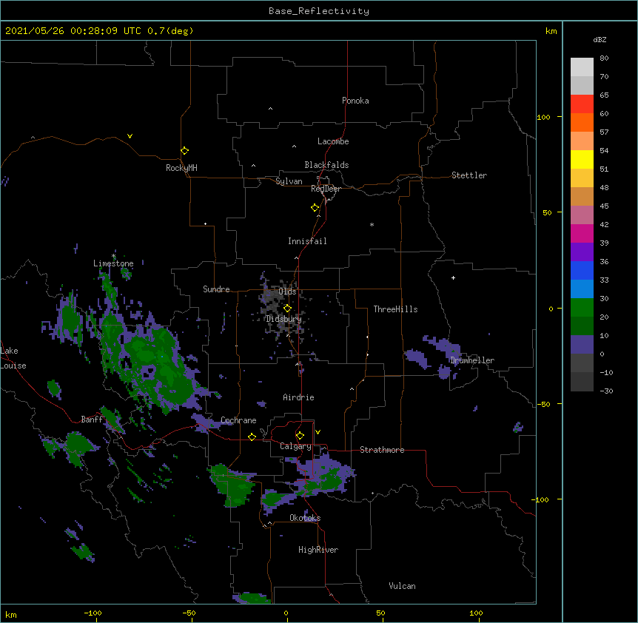
Task: Click the ThreeHills label
Action: (x=395, y=309)
